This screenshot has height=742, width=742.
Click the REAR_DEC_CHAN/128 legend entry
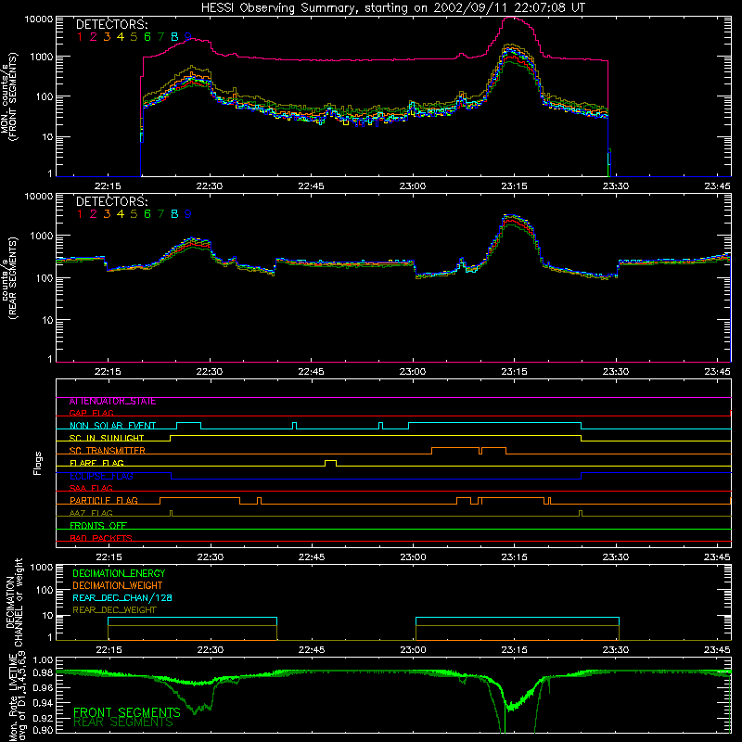click(x=122, y=597)
